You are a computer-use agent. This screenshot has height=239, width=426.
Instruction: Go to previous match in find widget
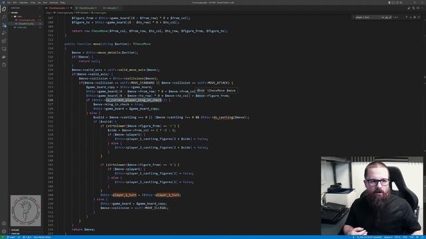tap(407, 17)
